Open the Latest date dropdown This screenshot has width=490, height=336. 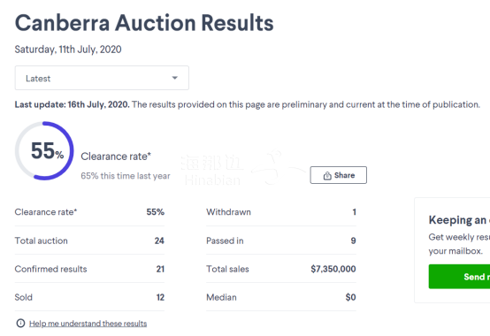102,78
